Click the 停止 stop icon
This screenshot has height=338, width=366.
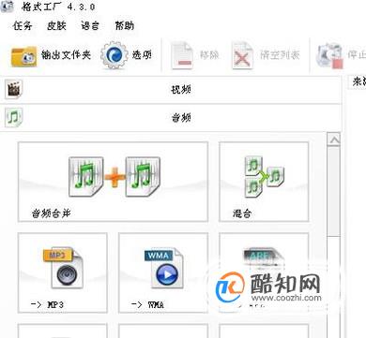click(x=329, y=55)
